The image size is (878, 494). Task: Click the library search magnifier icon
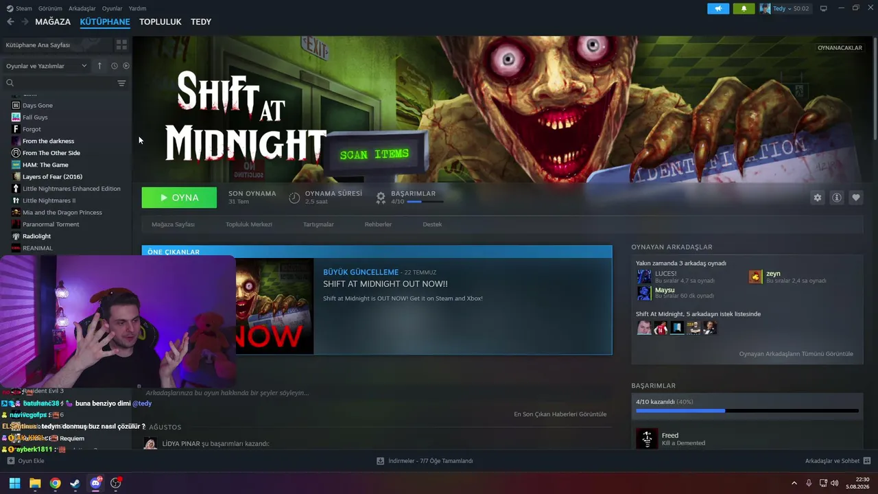tap(10, 83)
